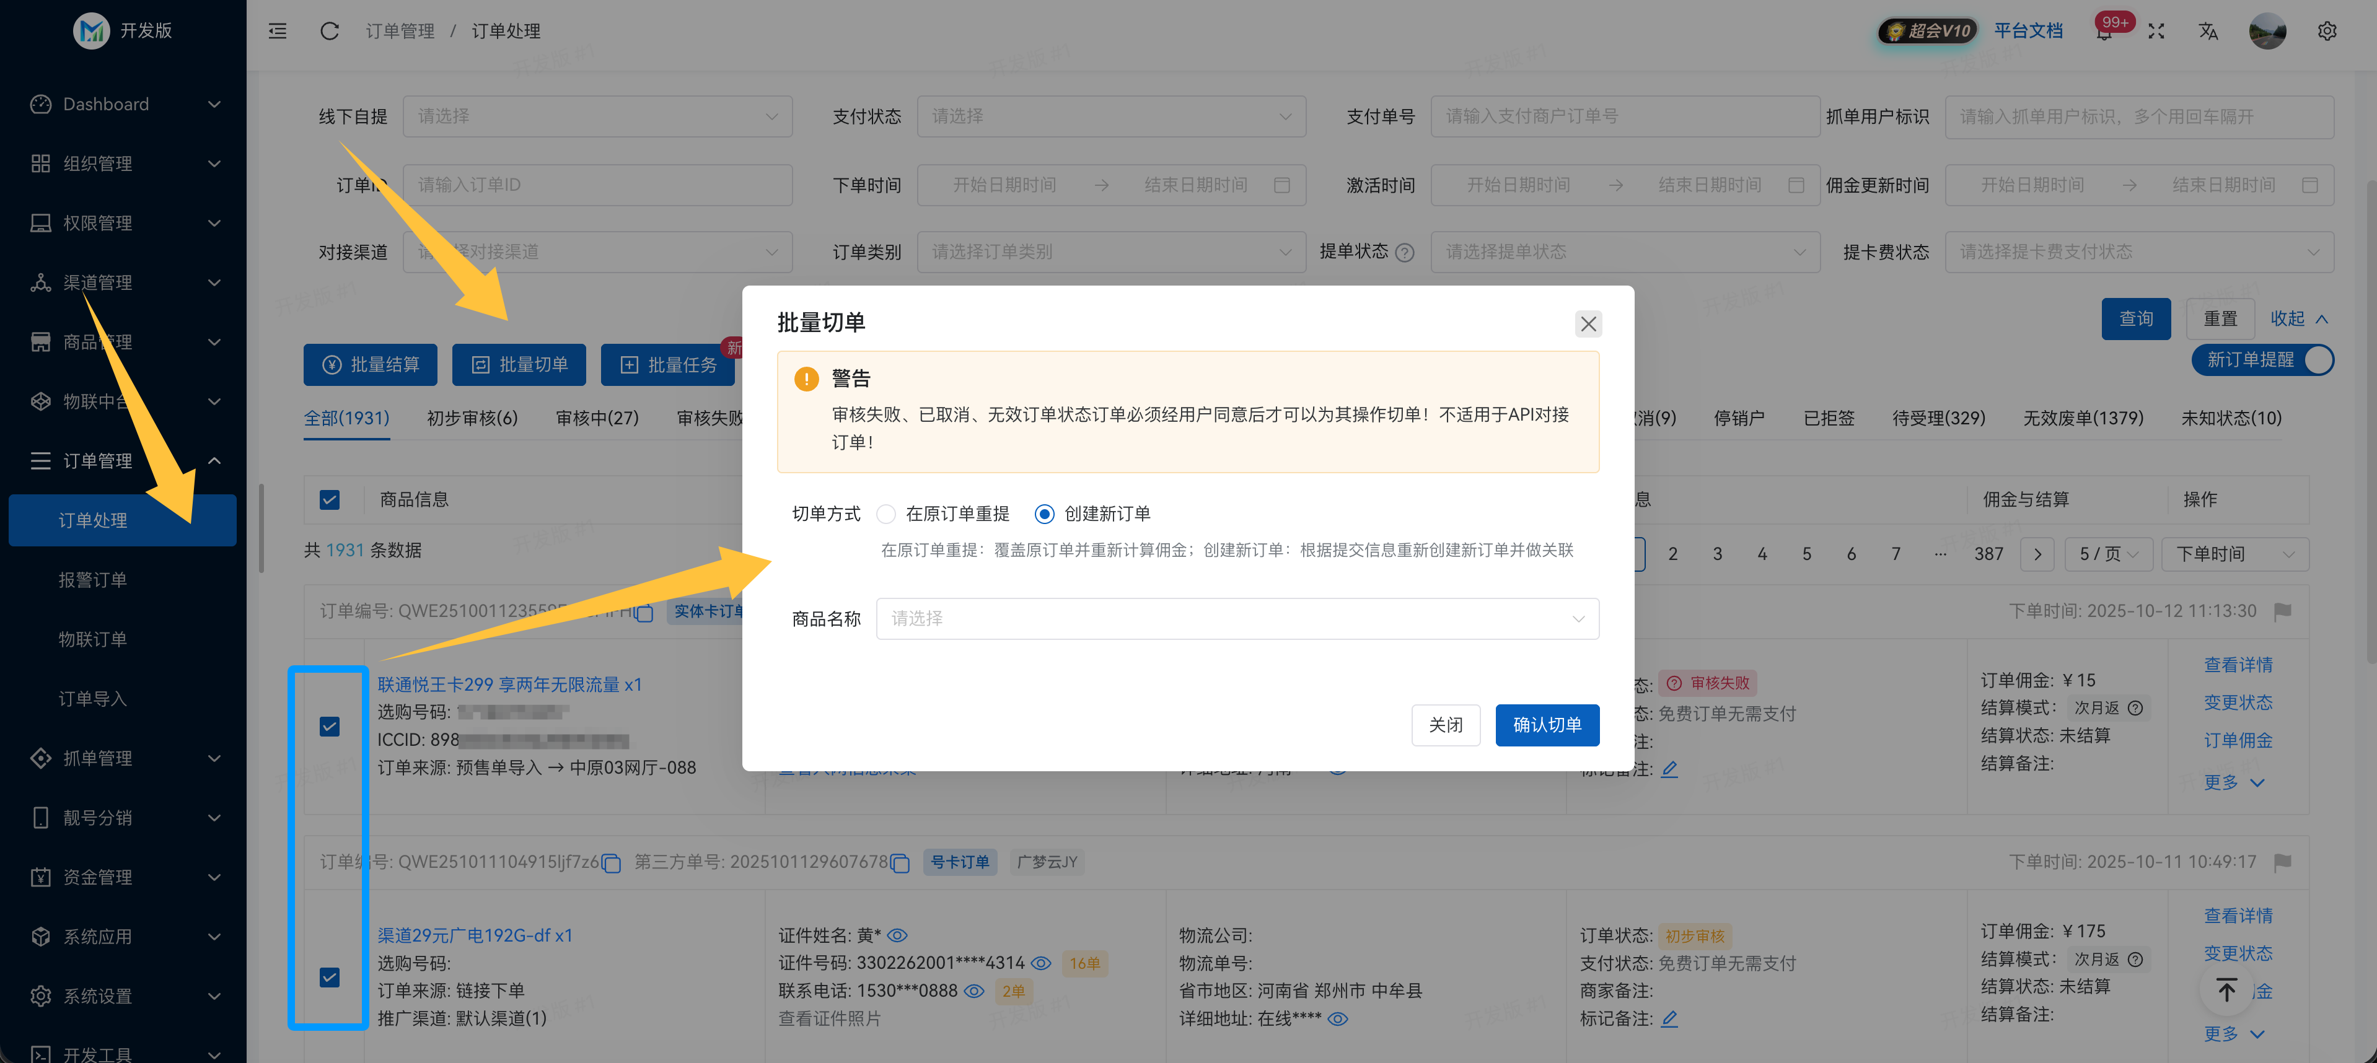Change the page size from 5/页
The height and width of the screenshot is (1063, 2377).
tap(2109, 554)
